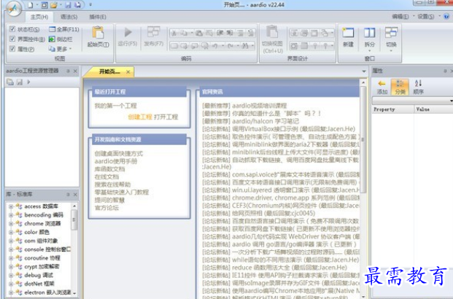Toggle the 状态栏(S) checkbox
The height and width of the screenshot is (299, 453).
[x=12, y=29]
